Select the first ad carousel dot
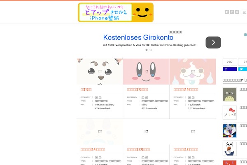This screenshot has width=247, height=165. click(147, 50)
